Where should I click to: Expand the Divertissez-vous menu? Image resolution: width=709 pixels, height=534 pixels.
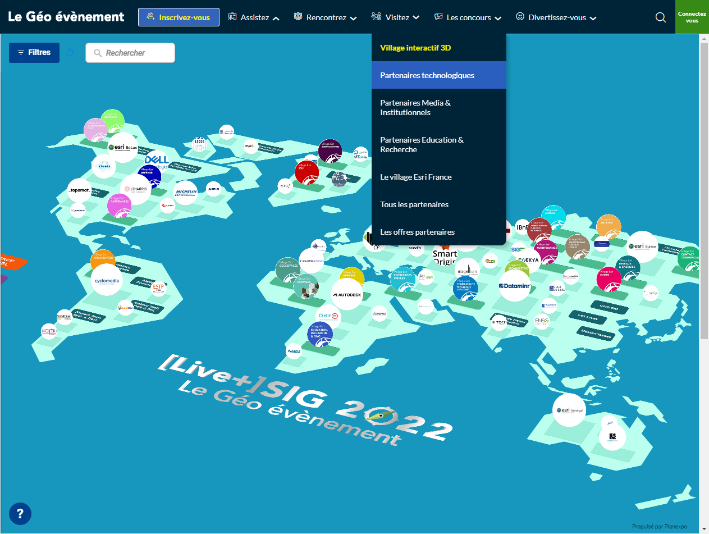[x=556, y=17]
